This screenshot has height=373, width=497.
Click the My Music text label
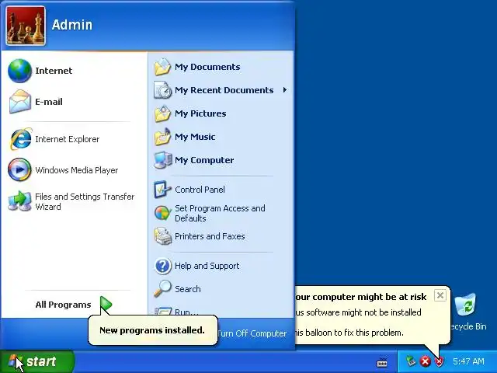pos(195,137)
